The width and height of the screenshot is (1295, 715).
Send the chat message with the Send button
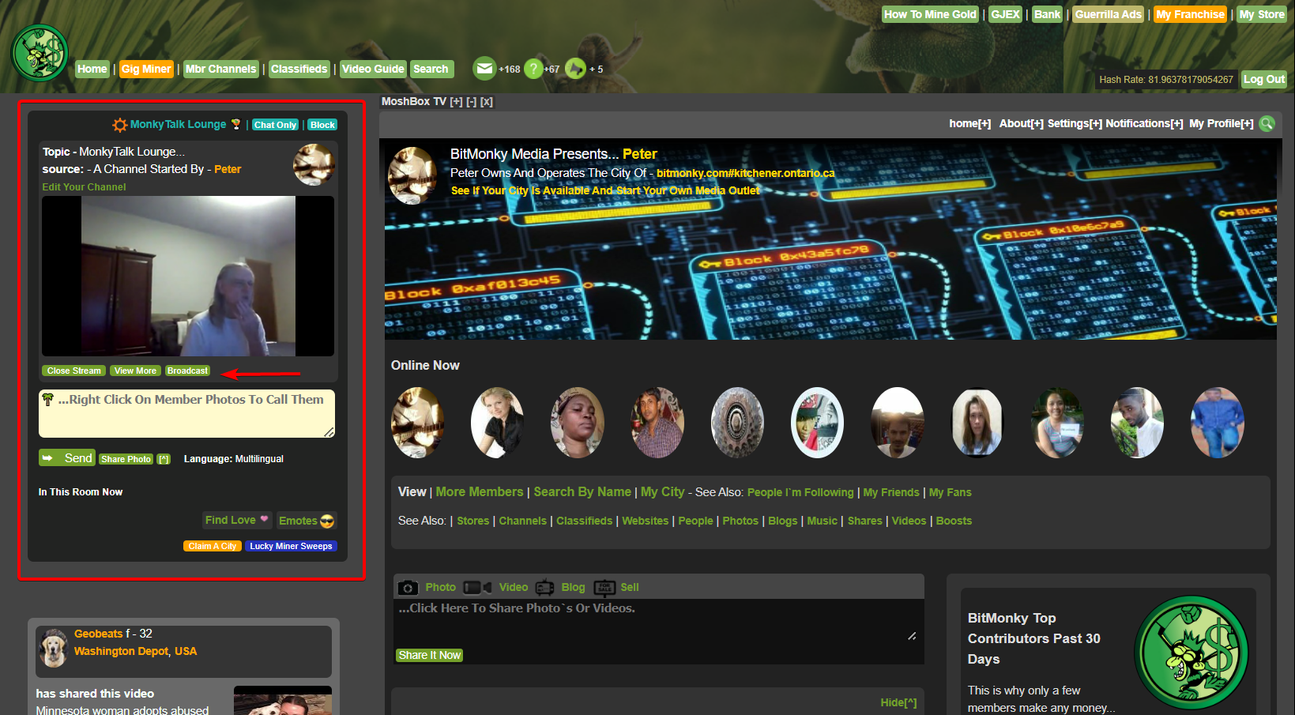(67, 457)
